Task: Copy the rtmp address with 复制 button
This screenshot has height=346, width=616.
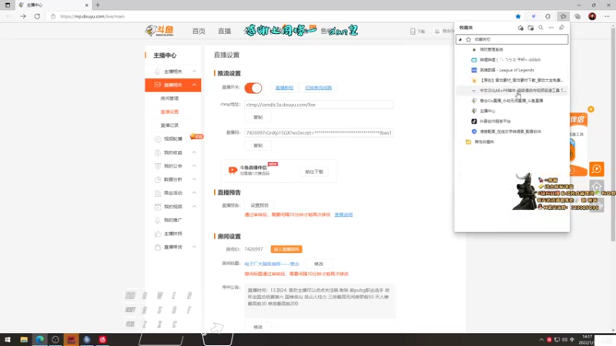Action: click(x=258, y=118)
